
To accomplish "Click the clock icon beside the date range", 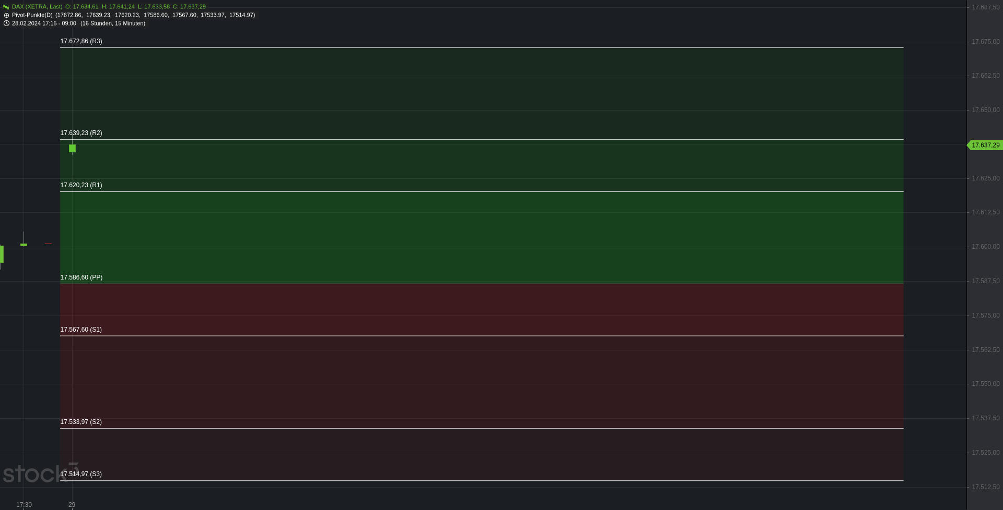I will [x=6, y=23].
